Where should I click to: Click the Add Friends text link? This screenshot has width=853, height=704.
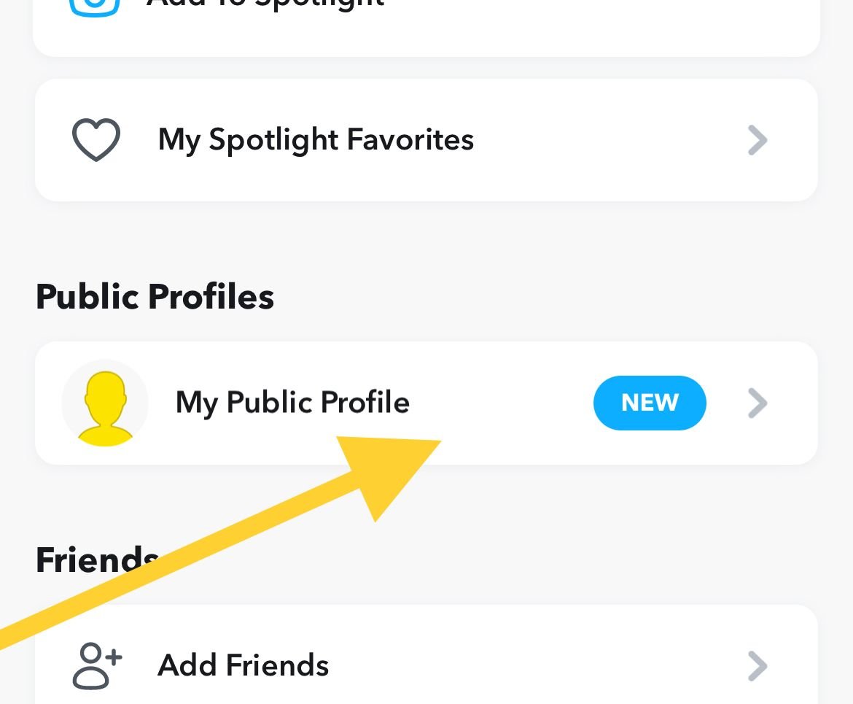pos(244,665)
